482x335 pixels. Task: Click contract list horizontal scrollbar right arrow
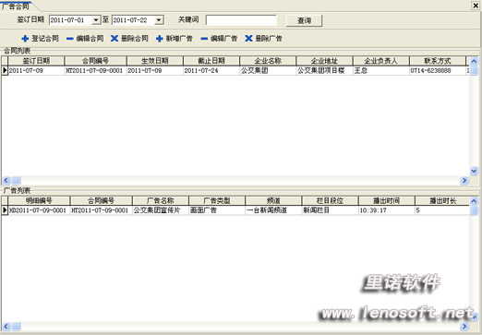tap(464, 181)
